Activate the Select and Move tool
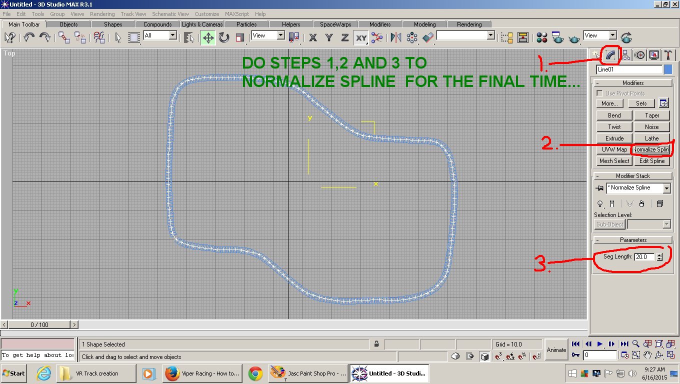Viewport: 680px width, 384px height. pyautogui.click(x=208, y=37)
